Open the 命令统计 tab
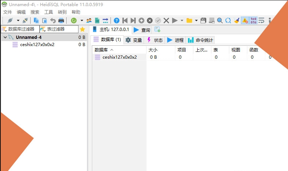 pos(200,40)
